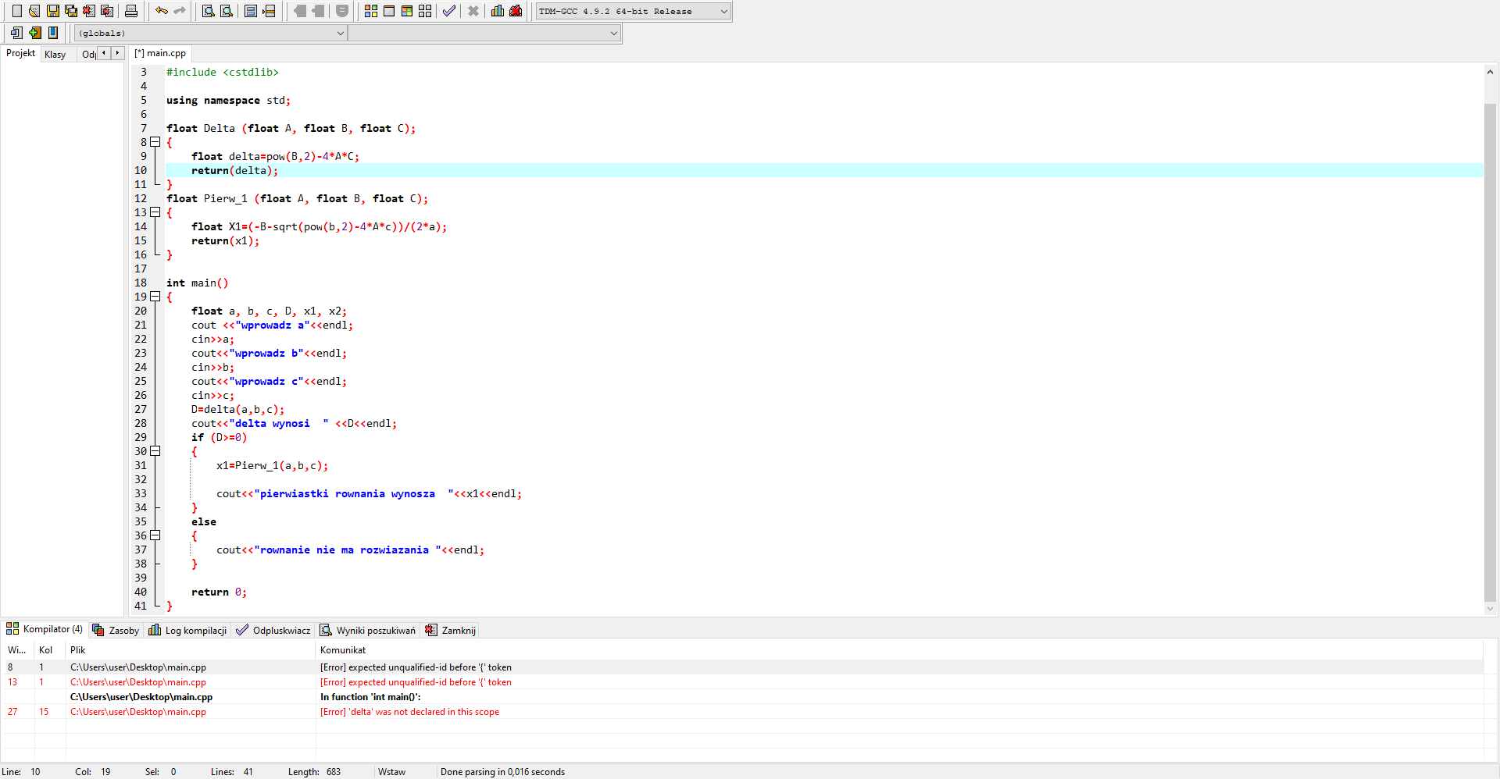Click the editor scrollbar up arrow
This screenshot has height=779, width=1500.
1490,72
